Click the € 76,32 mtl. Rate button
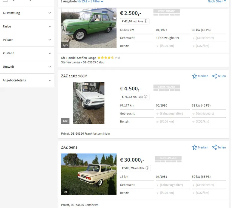 click(134, 97)
